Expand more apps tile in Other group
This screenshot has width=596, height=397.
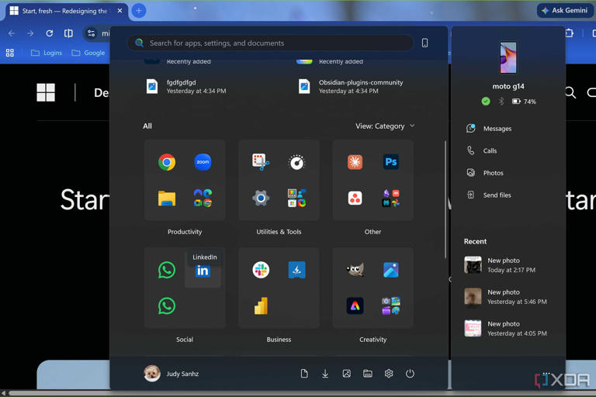pos(391,198)
